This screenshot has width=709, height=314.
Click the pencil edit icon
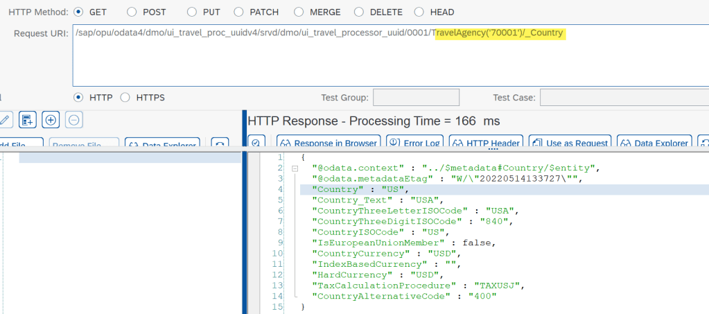pos(4,120)
